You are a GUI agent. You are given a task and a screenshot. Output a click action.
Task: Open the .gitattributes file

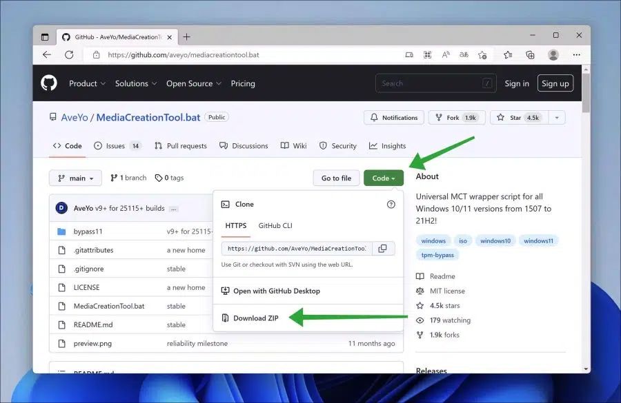[x=93, y=250]
